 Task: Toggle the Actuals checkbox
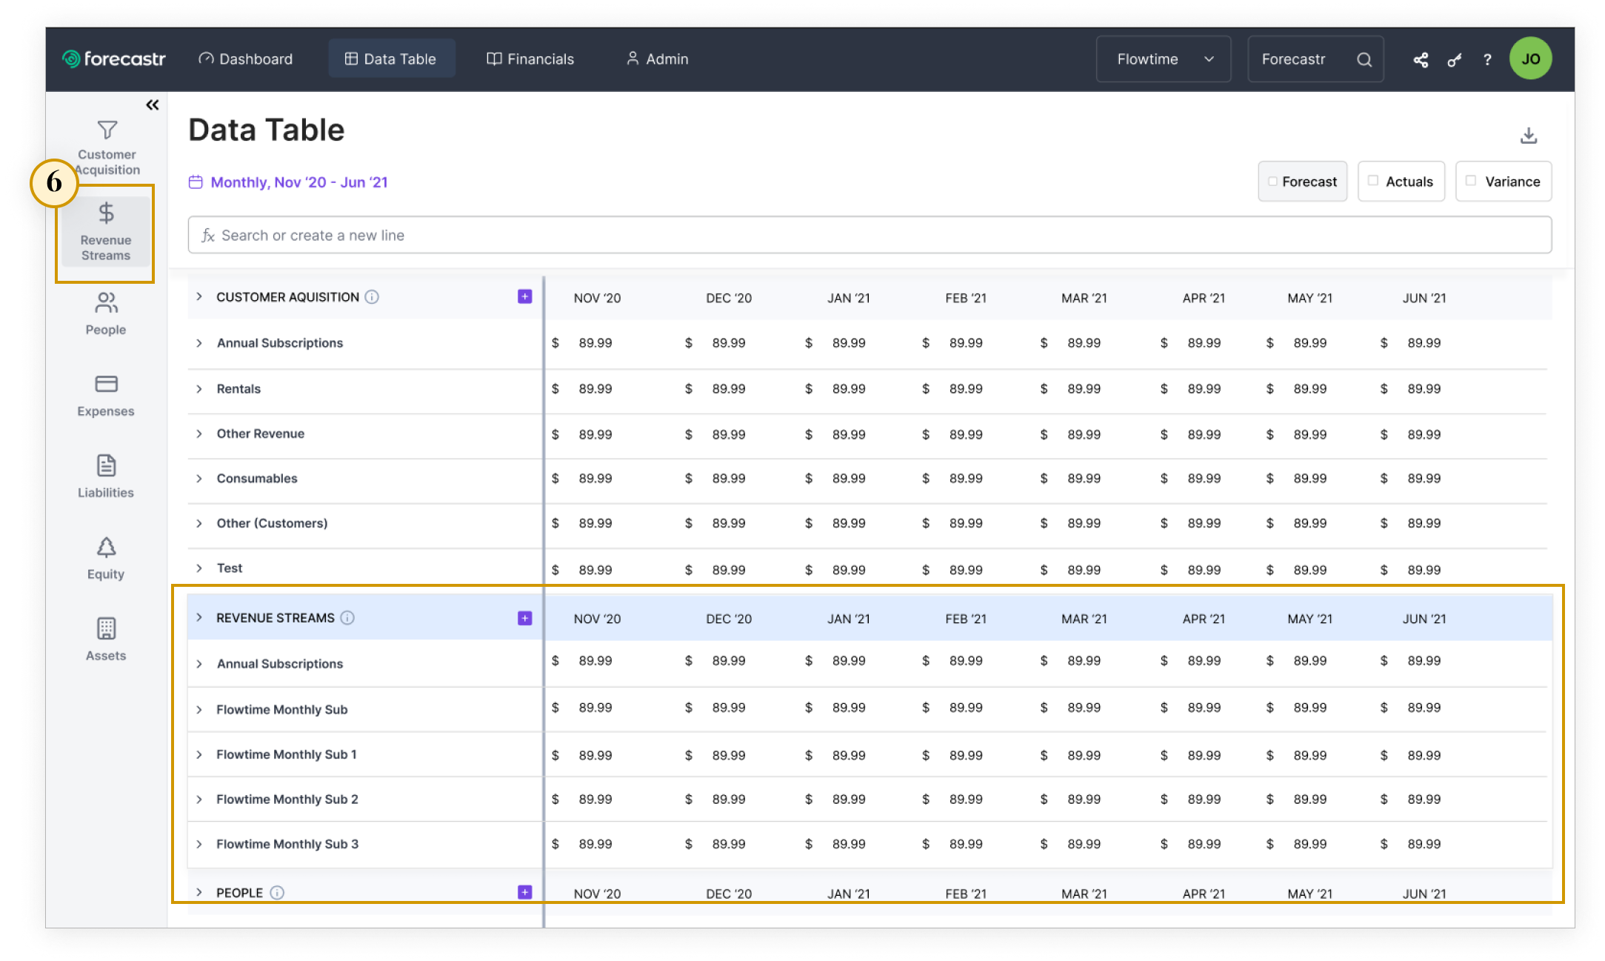click(x=1372, y=181)
